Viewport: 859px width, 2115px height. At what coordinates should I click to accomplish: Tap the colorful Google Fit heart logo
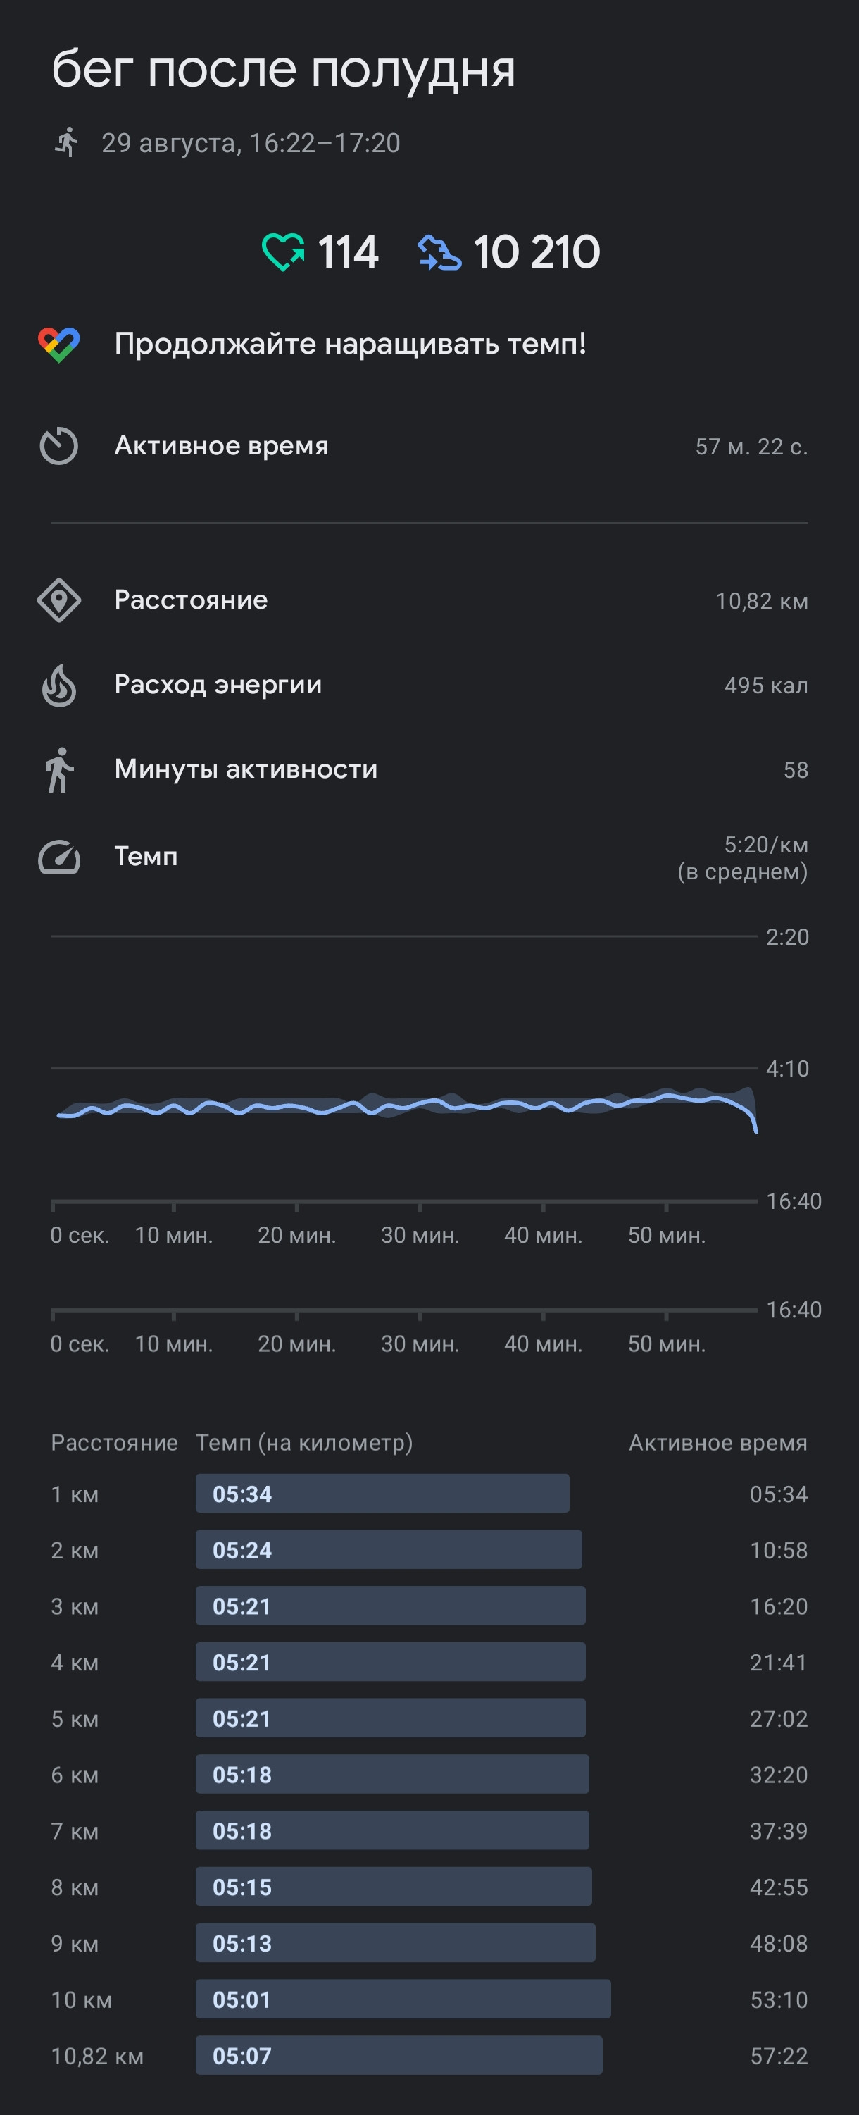click(x=59, y=345)
